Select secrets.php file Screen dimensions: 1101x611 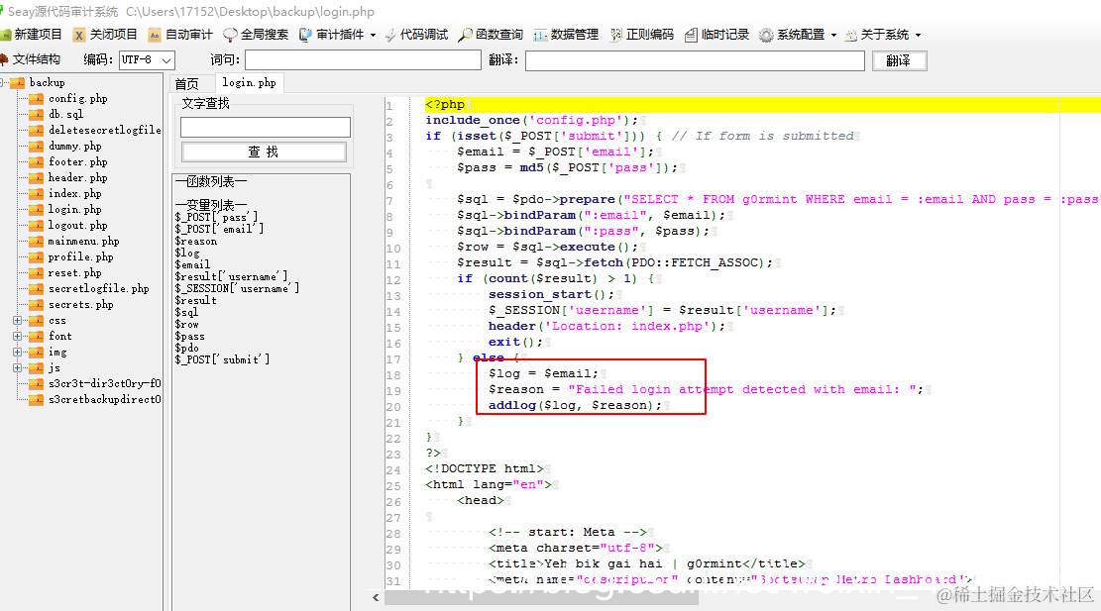click(x=80, y=304)
